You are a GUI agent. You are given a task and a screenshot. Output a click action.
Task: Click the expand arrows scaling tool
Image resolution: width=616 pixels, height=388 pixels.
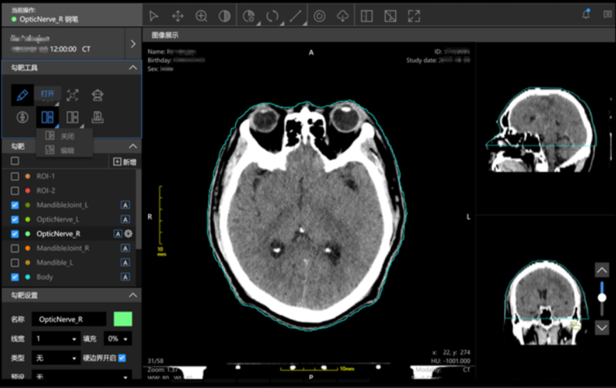pyautogui.click(x=72, y=95)
